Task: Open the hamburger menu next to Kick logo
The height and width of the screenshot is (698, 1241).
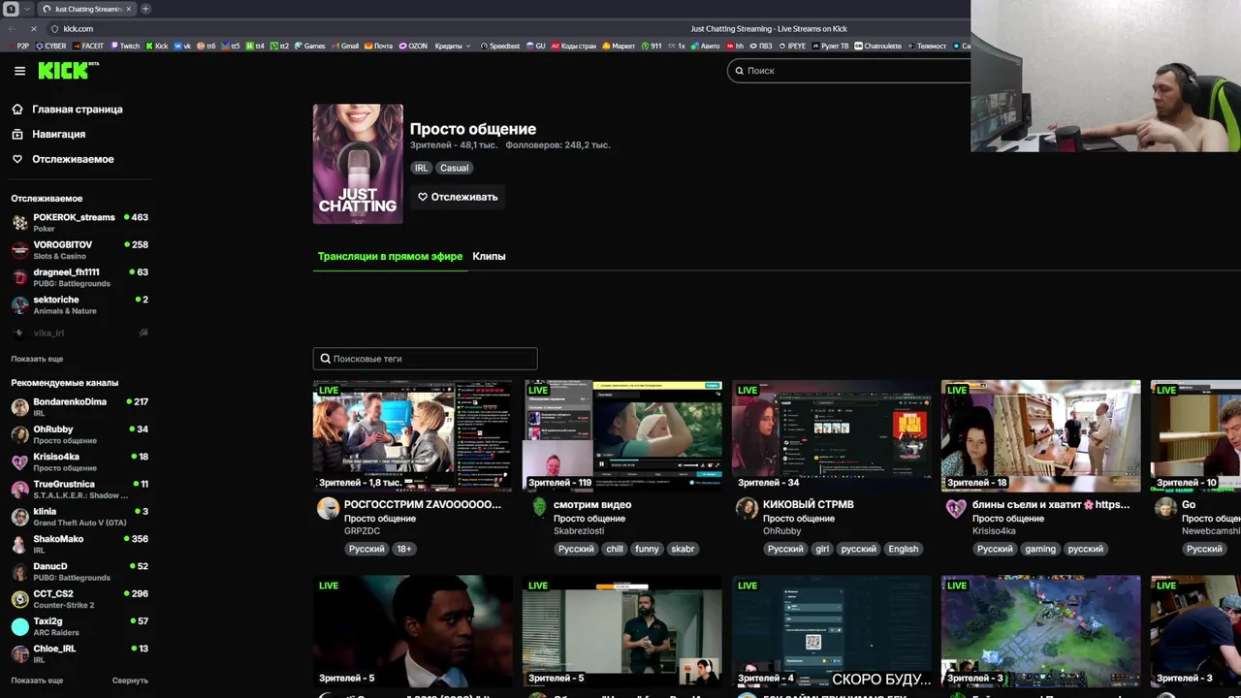Action: 19,71
